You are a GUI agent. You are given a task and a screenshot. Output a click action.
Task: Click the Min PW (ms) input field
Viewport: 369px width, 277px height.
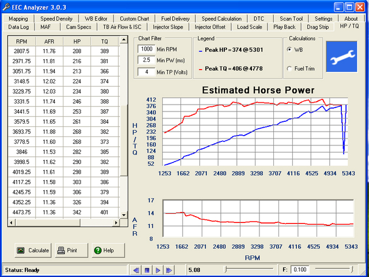(146, 60)
